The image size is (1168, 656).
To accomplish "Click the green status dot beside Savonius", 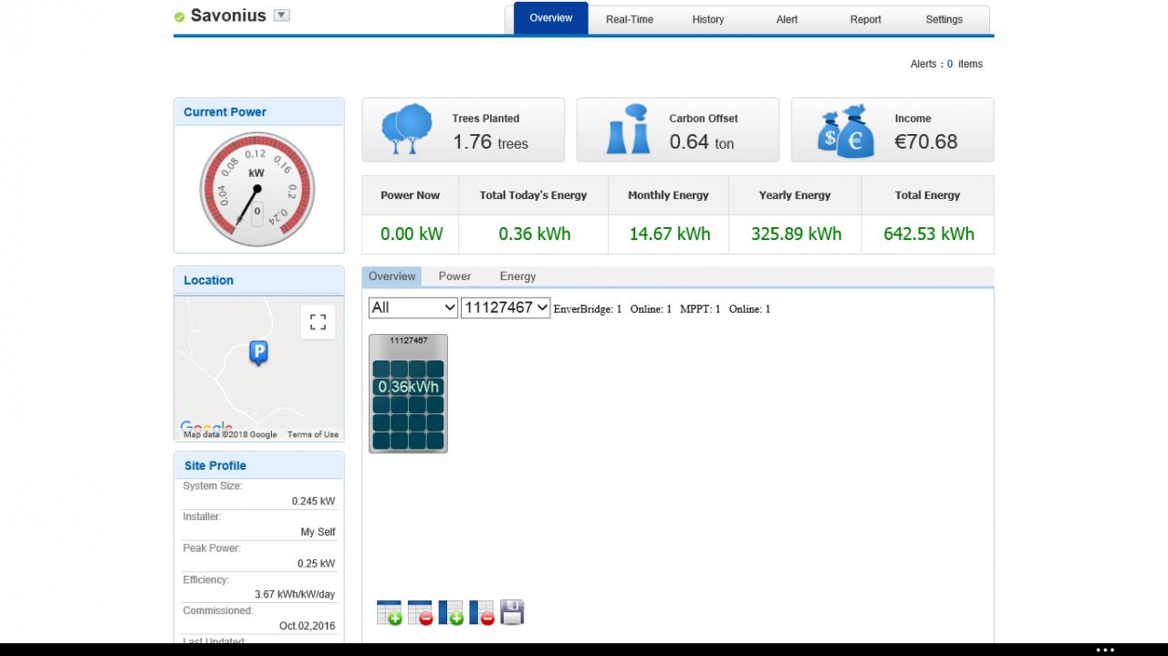I will [x=179, y=16].
